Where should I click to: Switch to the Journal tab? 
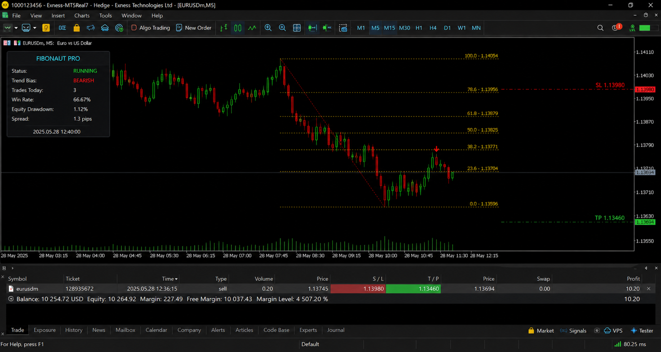[336, 330]
